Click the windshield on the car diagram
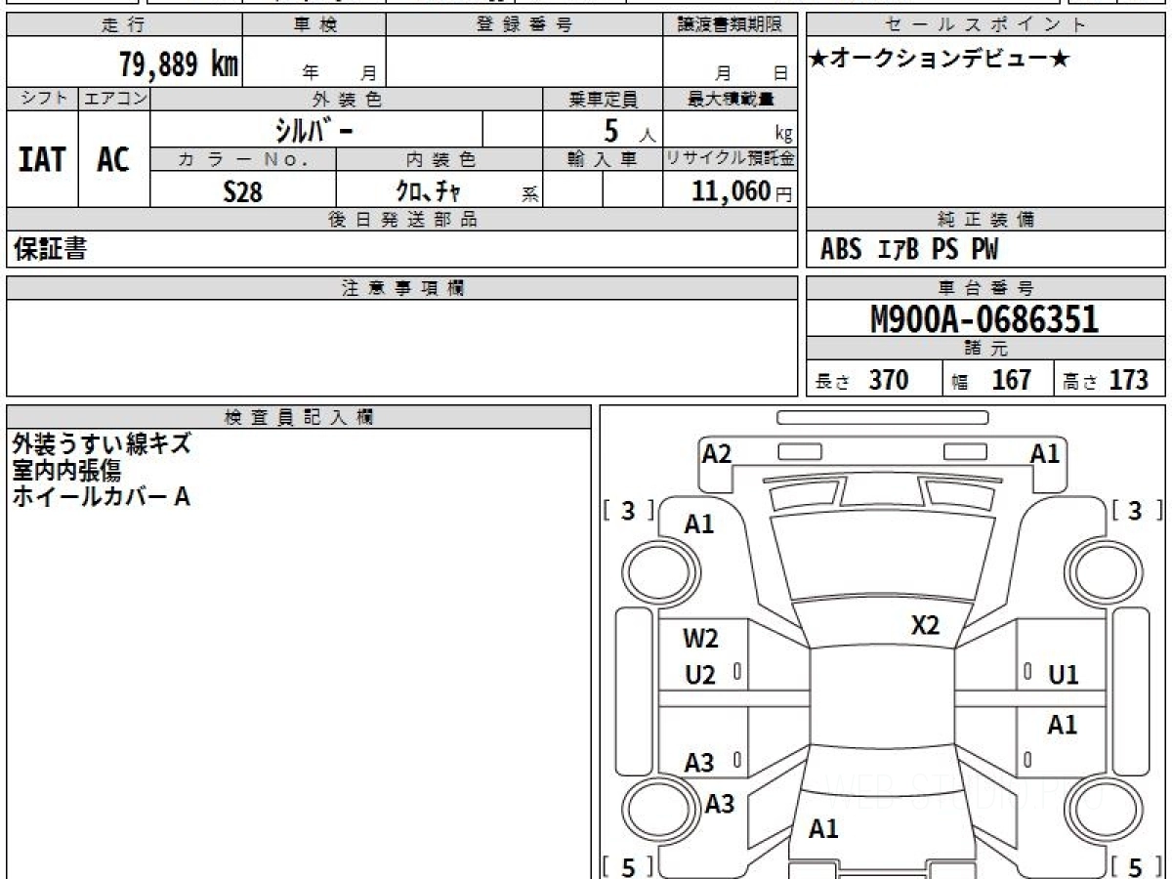The height and width of the screenshot is (879, 1172). point(882,557)
